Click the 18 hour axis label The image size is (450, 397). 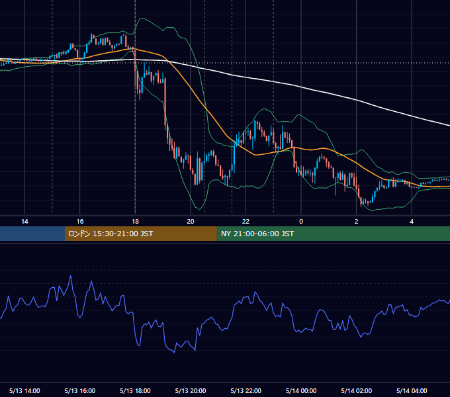[x=135, y=222]
